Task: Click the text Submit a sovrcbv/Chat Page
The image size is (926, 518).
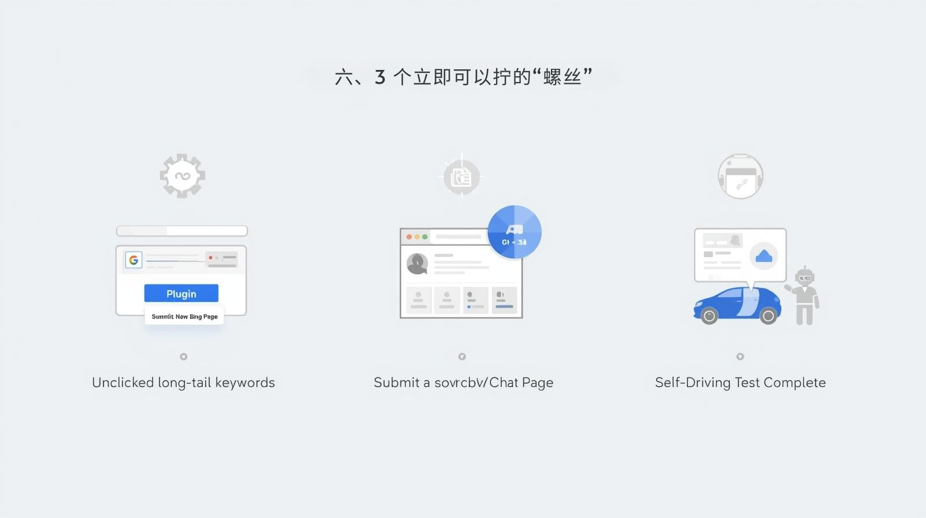Action: pos(464,383)
